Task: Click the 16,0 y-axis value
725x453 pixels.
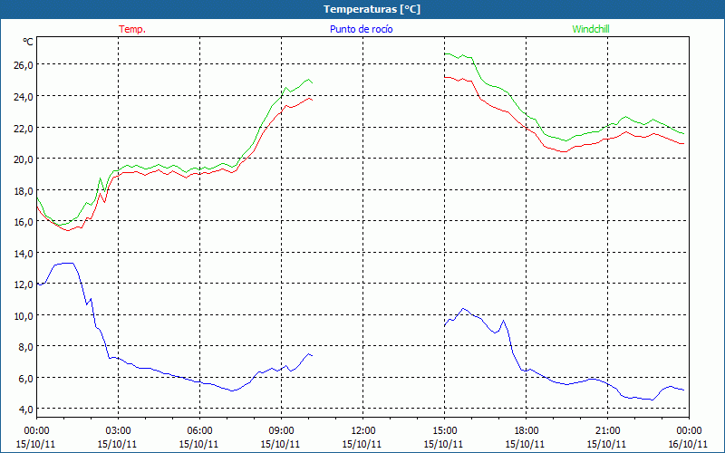Action: click(x=24, y=222)
